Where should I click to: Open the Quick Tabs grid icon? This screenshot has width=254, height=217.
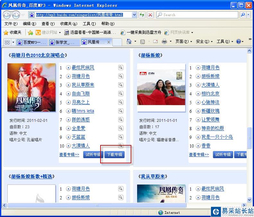coord(7,42)
